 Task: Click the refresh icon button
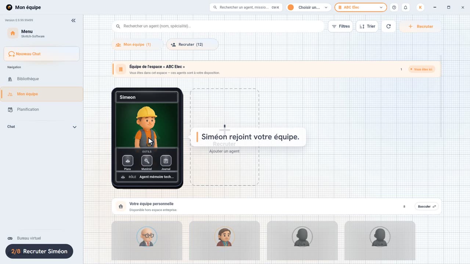[x=388, y=26]
